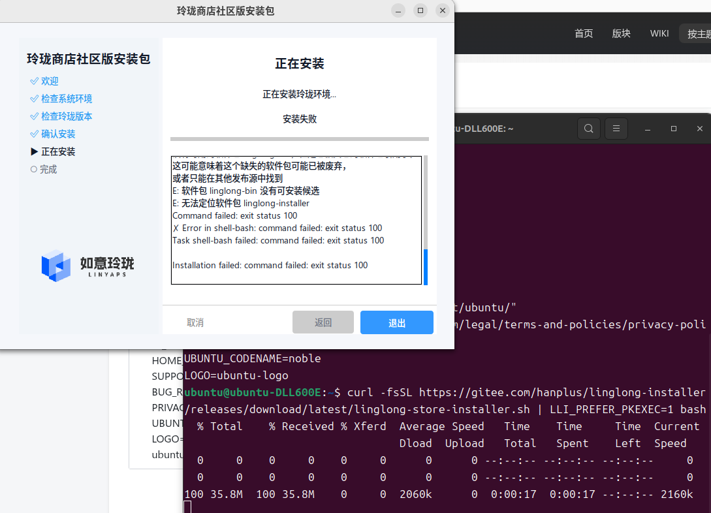Click the 安装失败 status text
Screen dimensions: 711x513
coord(300,119)
